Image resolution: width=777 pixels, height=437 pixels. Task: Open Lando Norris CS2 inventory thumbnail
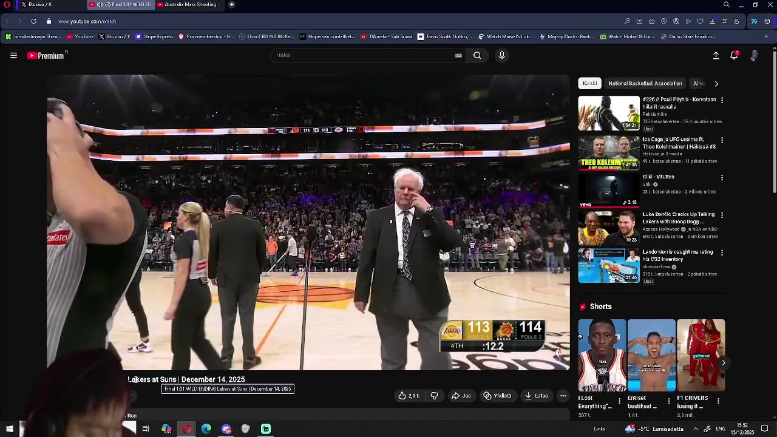[609, 265]
